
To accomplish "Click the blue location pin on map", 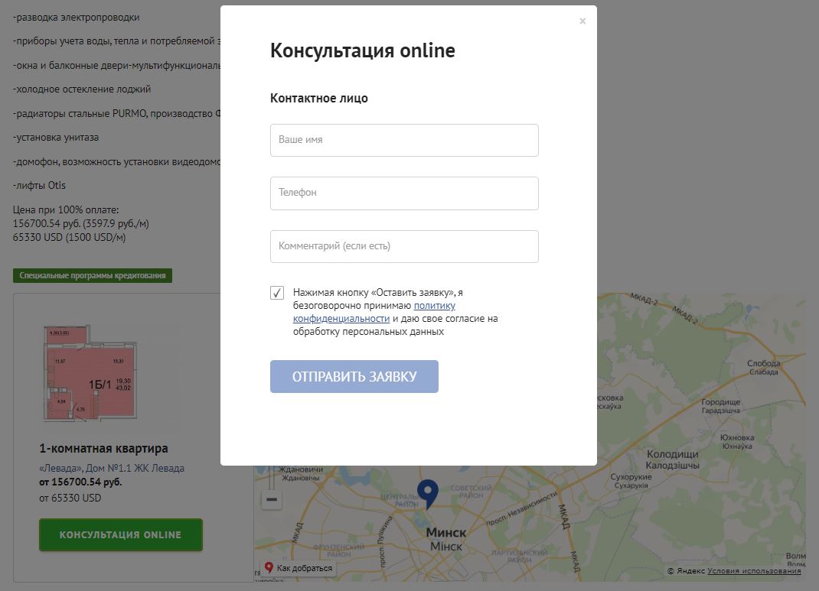I will pos(427,492).
